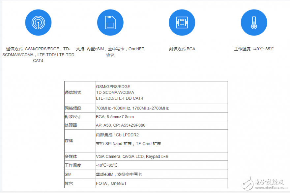This screenshot has height=193, width=290.
Task: Select the 内置eSIM support caption text
Action: pos(110,52)
